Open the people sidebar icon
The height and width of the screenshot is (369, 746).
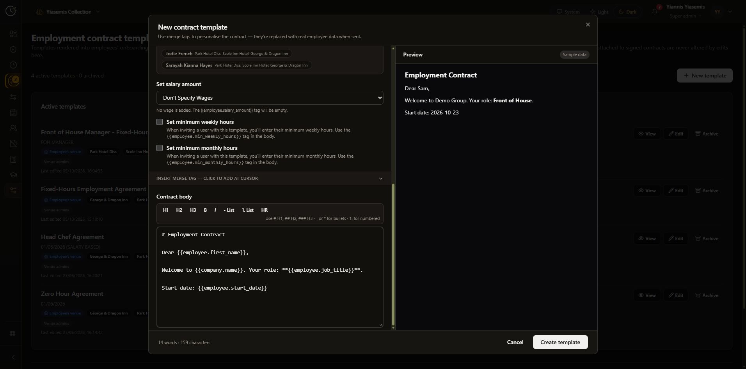13,128
